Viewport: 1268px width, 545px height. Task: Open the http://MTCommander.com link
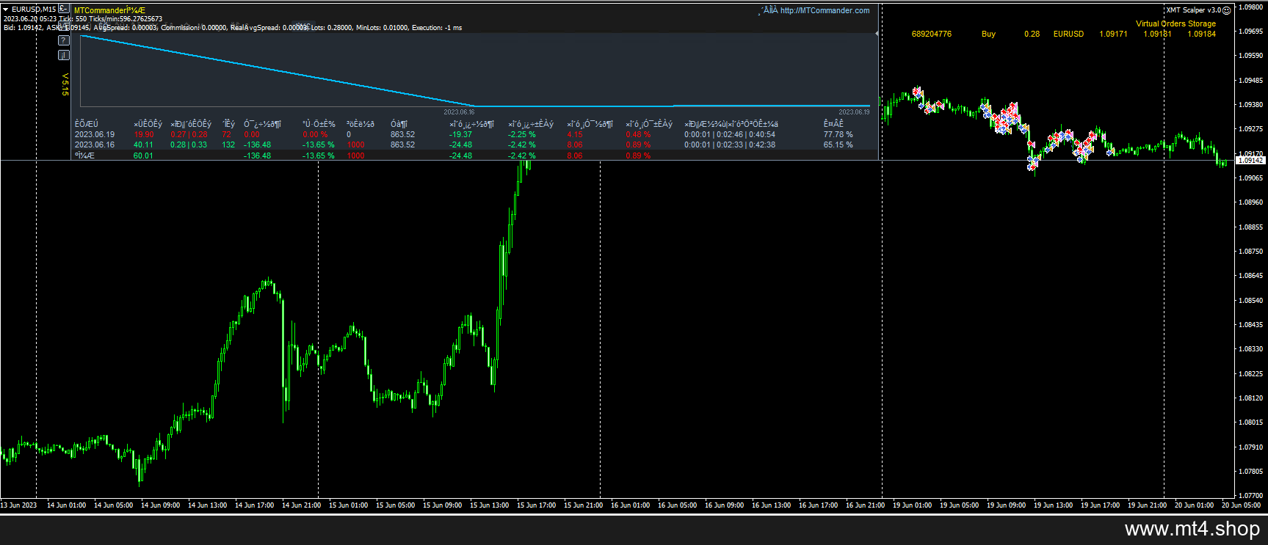tap(825, 10)
